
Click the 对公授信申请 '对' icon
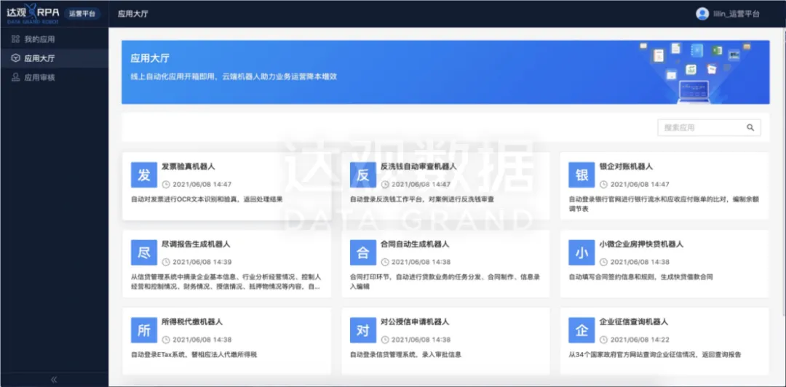(362, 330)
